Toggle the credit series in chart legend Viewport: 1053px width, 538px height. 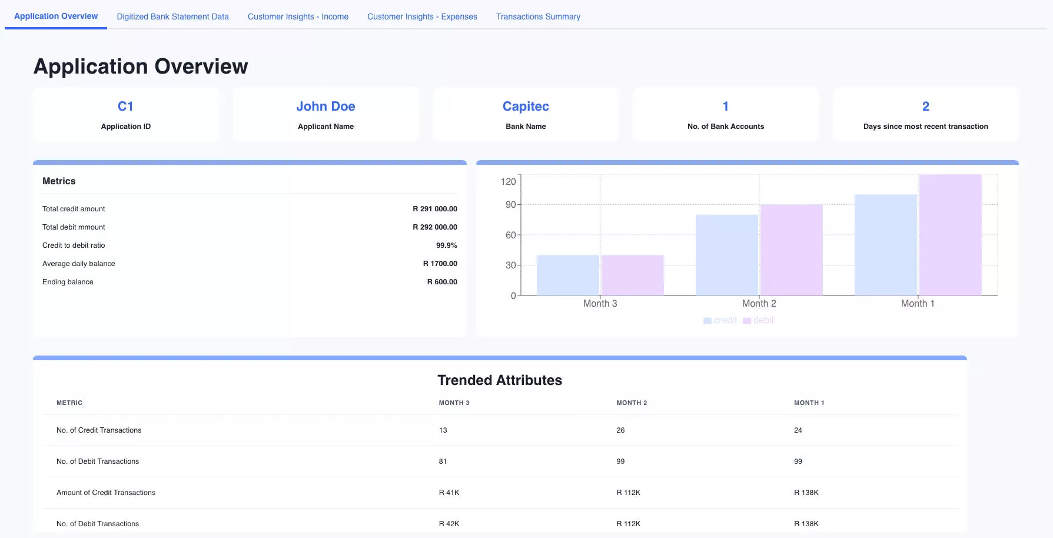coord(720,320)
